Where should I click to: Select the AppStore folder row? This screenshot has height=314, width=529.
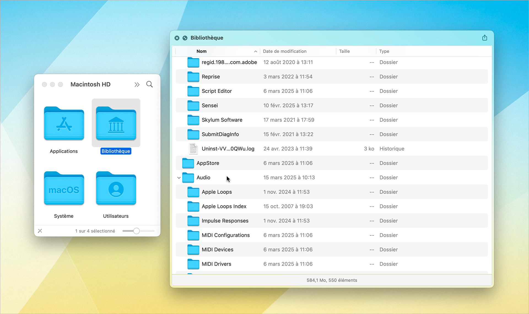tap(208, 163)
